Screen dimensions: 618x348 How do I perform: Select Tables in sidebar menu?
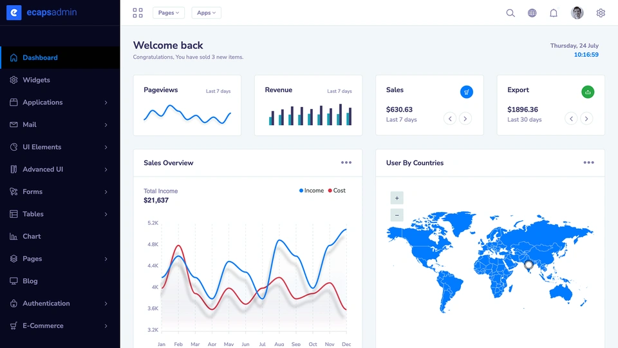click(x=60, y=214)
